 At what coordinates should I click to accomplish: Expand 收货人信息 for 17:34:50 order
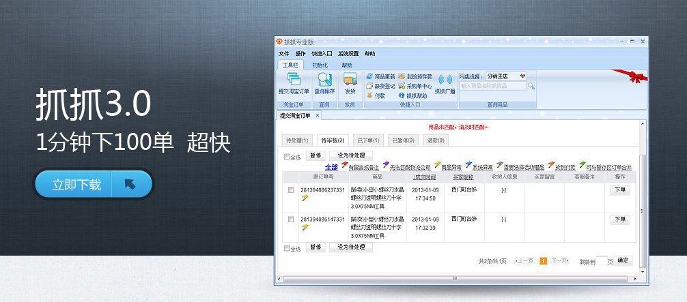(504, 190)
